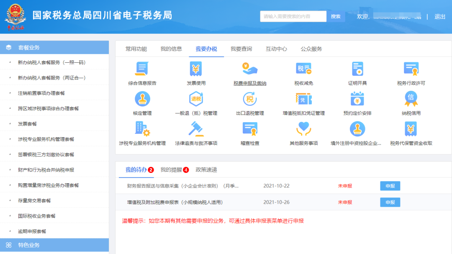
Task: Click 未申报 status for 2021-10-22 row
Action: pyautogui.click(x=345, y=186)
